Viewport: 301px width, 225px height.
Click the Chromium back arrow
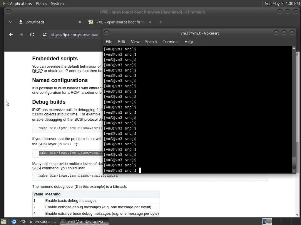click(11, 35)
